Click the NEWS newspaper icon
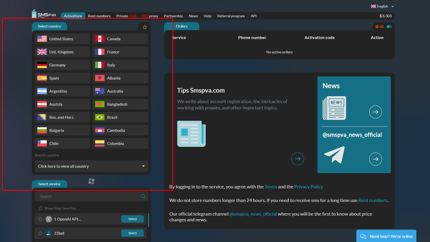 [334, 108]
